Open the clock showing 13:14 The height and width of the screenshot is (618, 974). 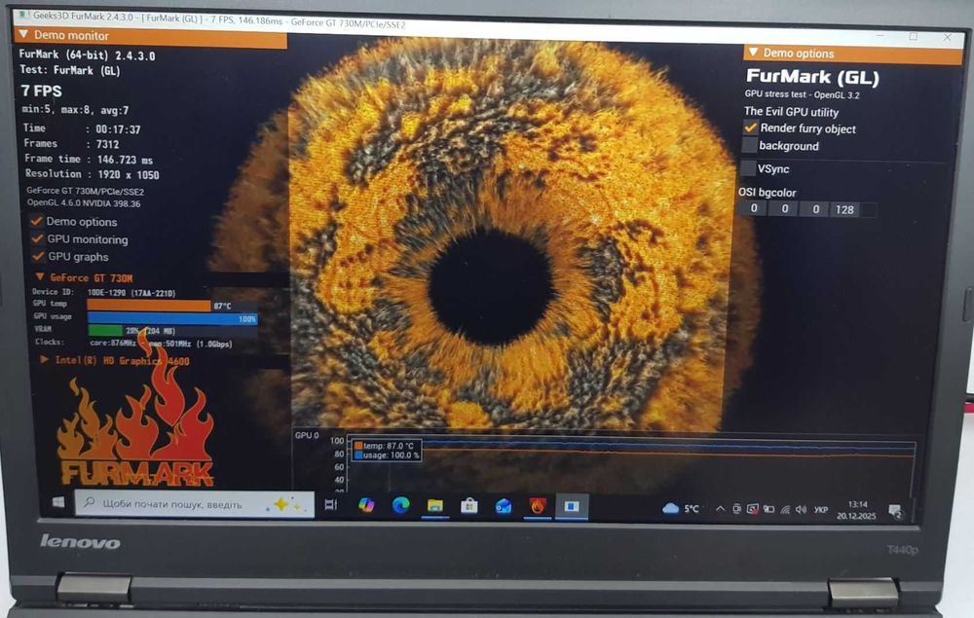click(856, 510)
